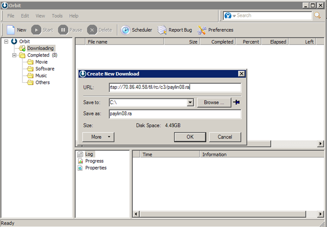Click the Save as filename field

pos(175,114)
